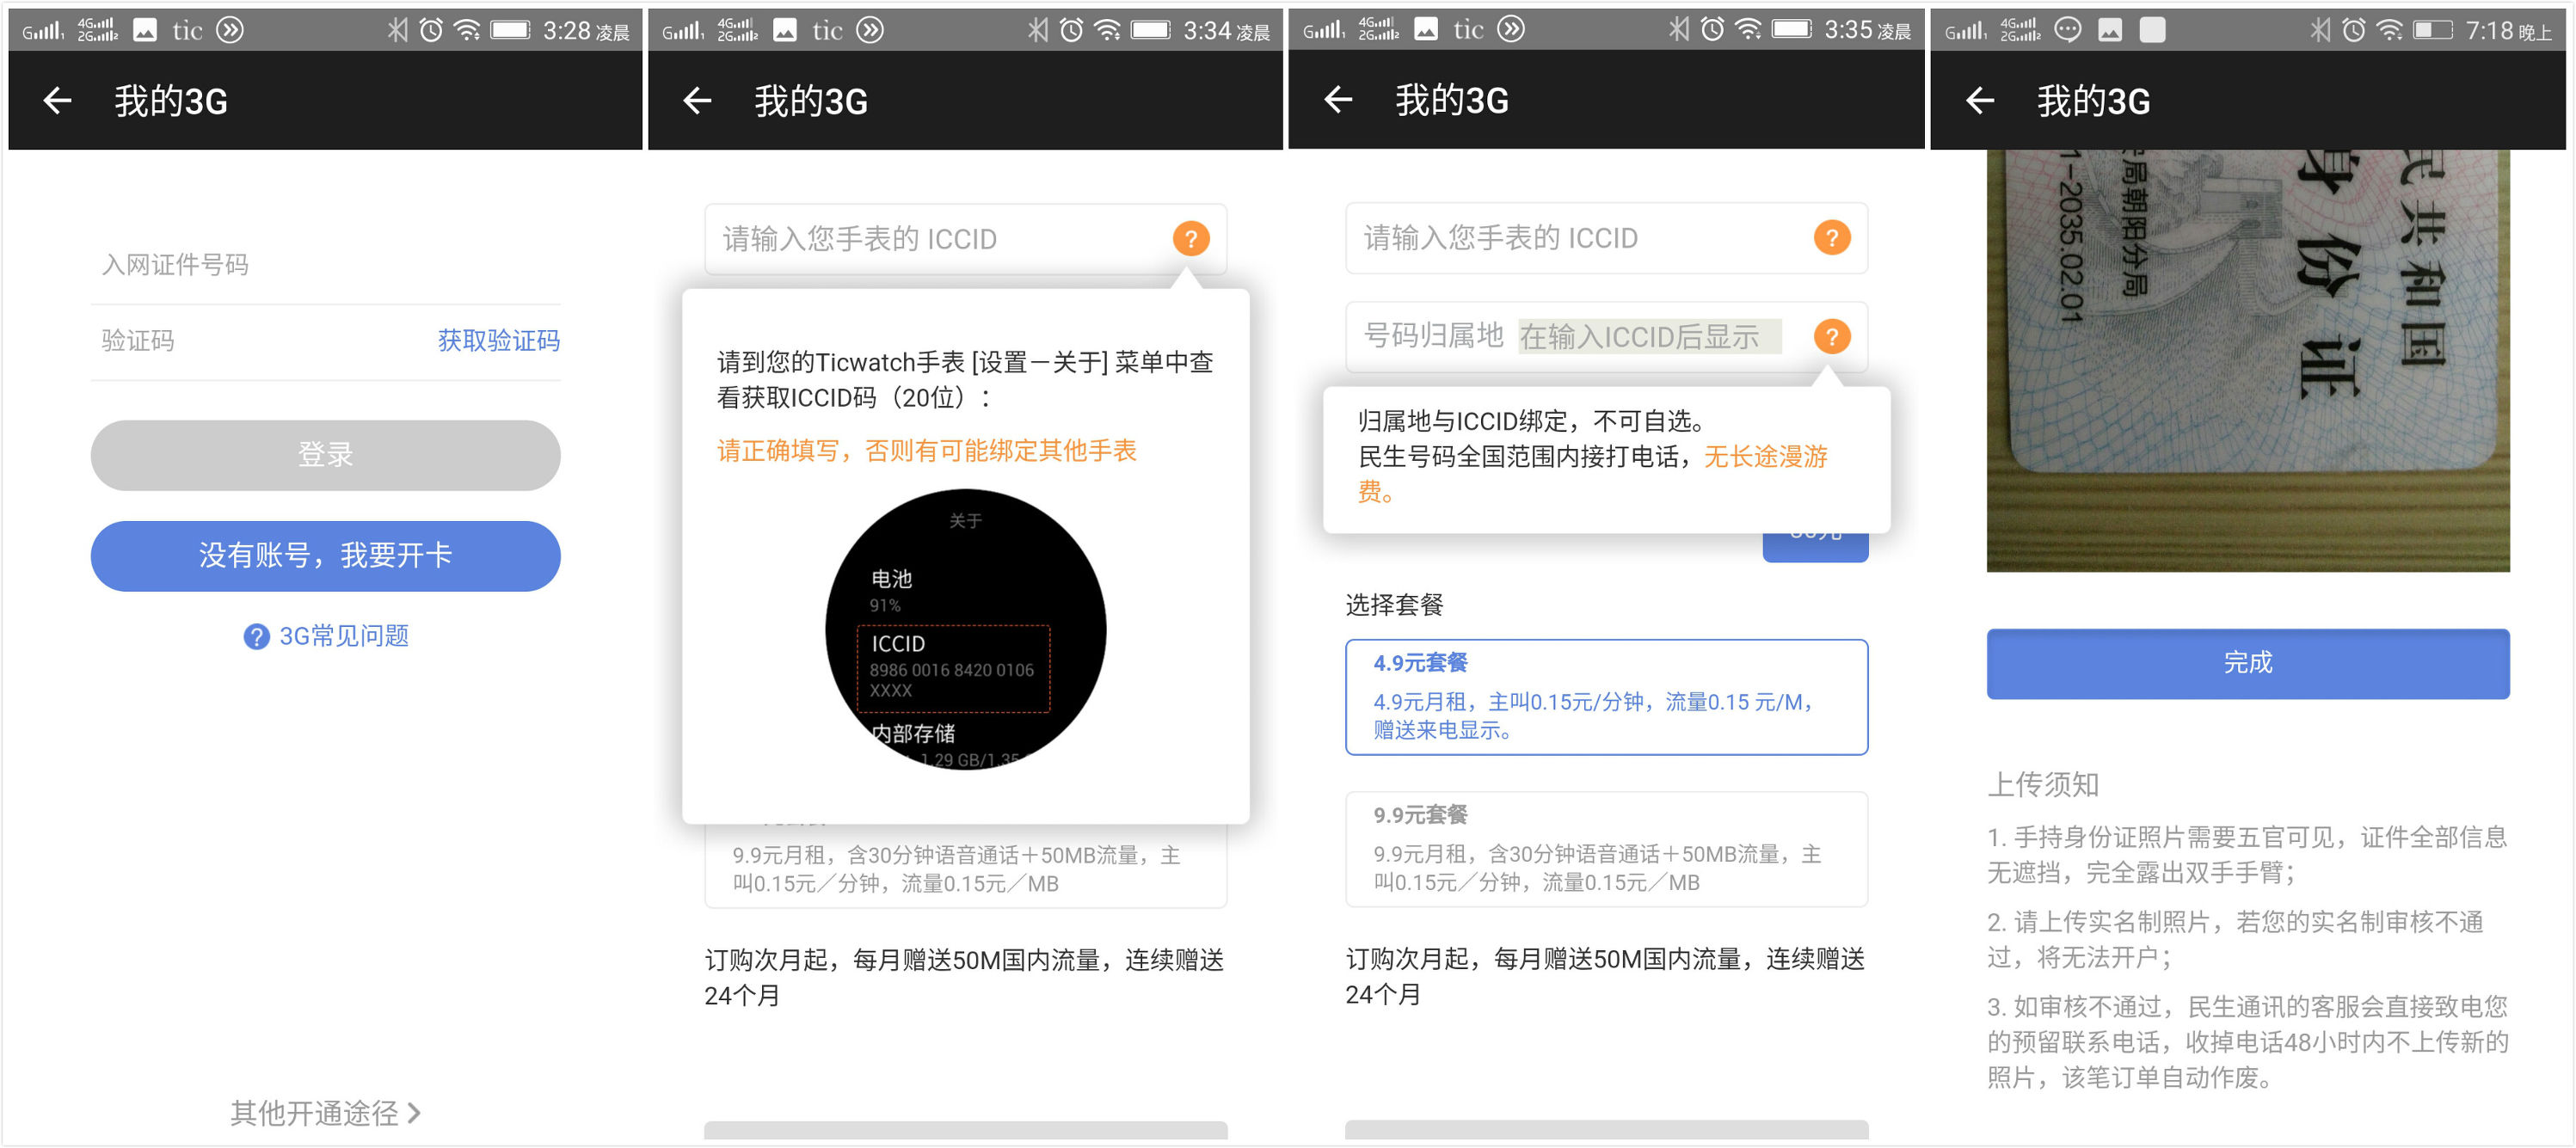The width and height of the screenshot is (2576, 1148).
Task: Select the 4.9元套餐 plan
Action: pyautogui.click(x=1605, y=697)
